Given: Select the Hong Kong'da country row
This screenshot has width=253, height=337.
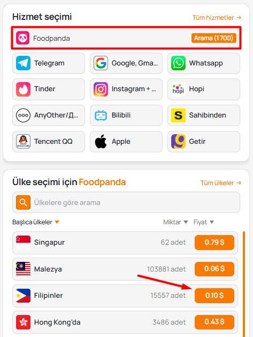Looking at the screenshot, I should [x=125, y=322].
